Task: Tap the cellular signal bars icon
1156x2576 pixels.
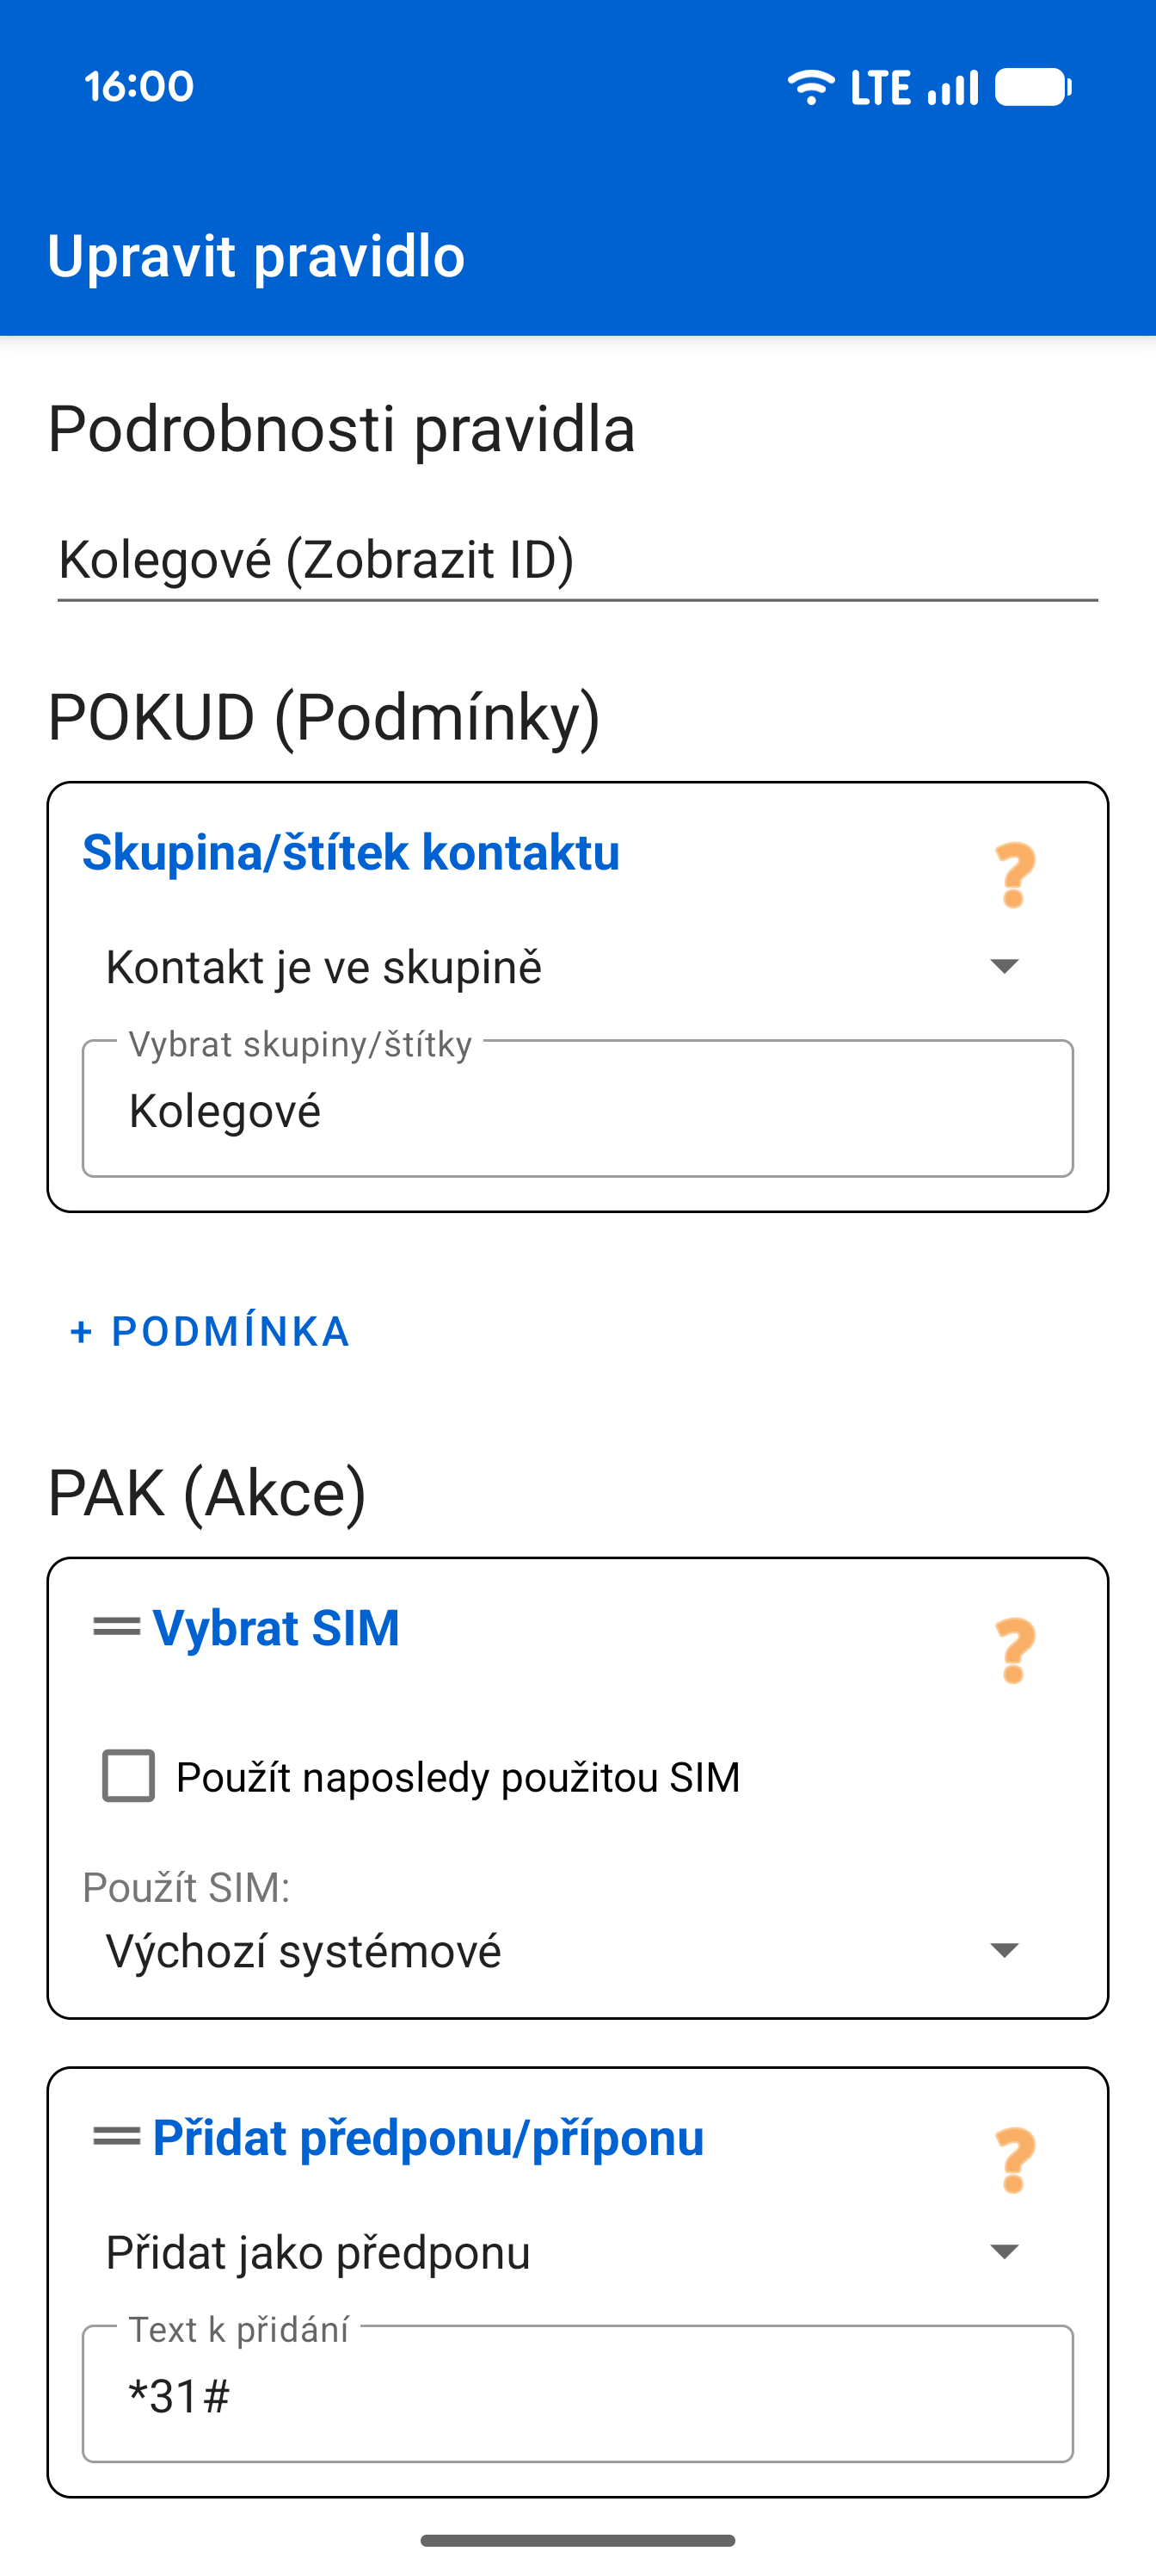Action: 953,87
